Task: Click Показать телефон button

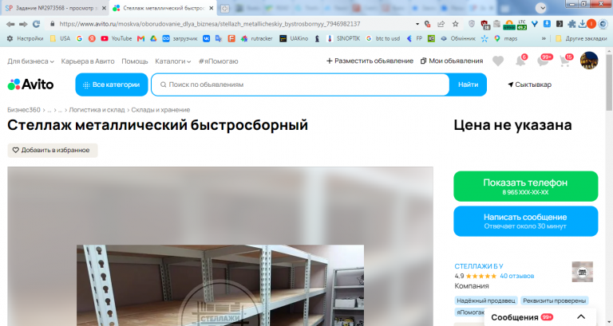Action: 525,187
